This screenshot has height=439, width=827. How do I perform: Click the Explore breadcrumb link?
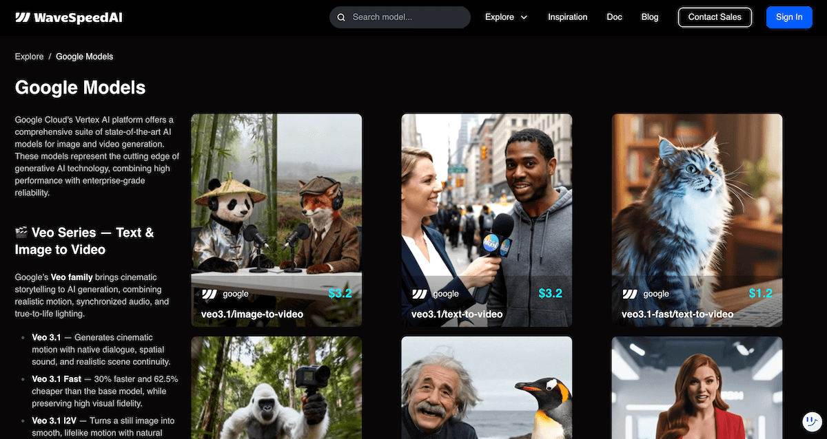click(x=29, y=56)
